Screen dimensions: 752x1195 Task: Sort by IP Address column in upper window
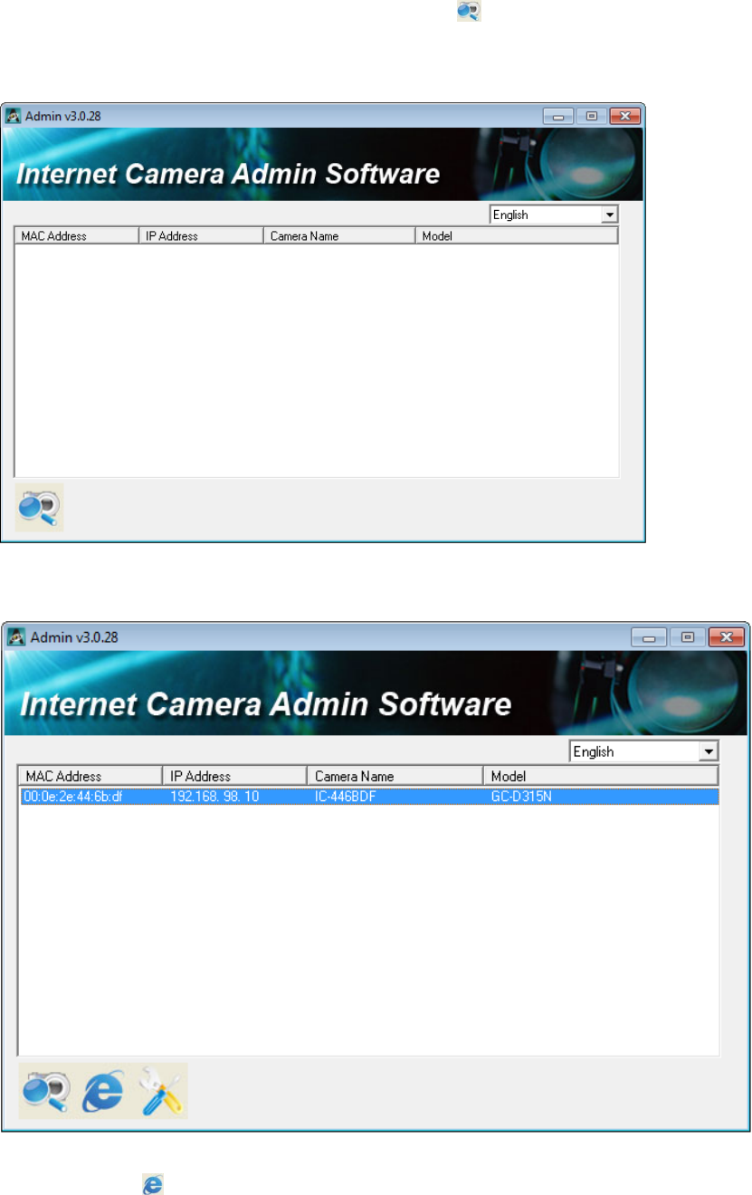201,236
